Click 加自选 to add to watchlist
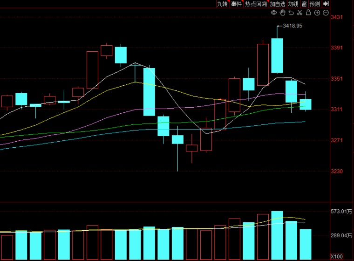The height and width of the screenshot is (261, 354). coord(278,4)
